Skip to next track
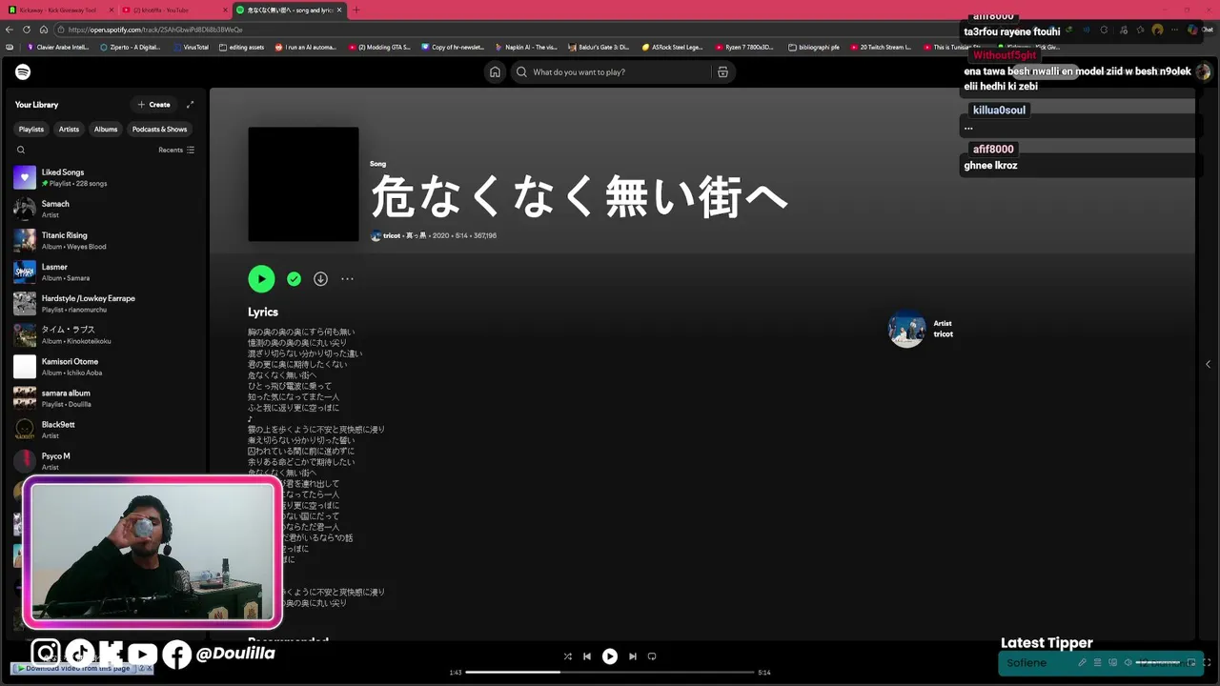Screen dimensions: 1220x686 tap(632, 656)
